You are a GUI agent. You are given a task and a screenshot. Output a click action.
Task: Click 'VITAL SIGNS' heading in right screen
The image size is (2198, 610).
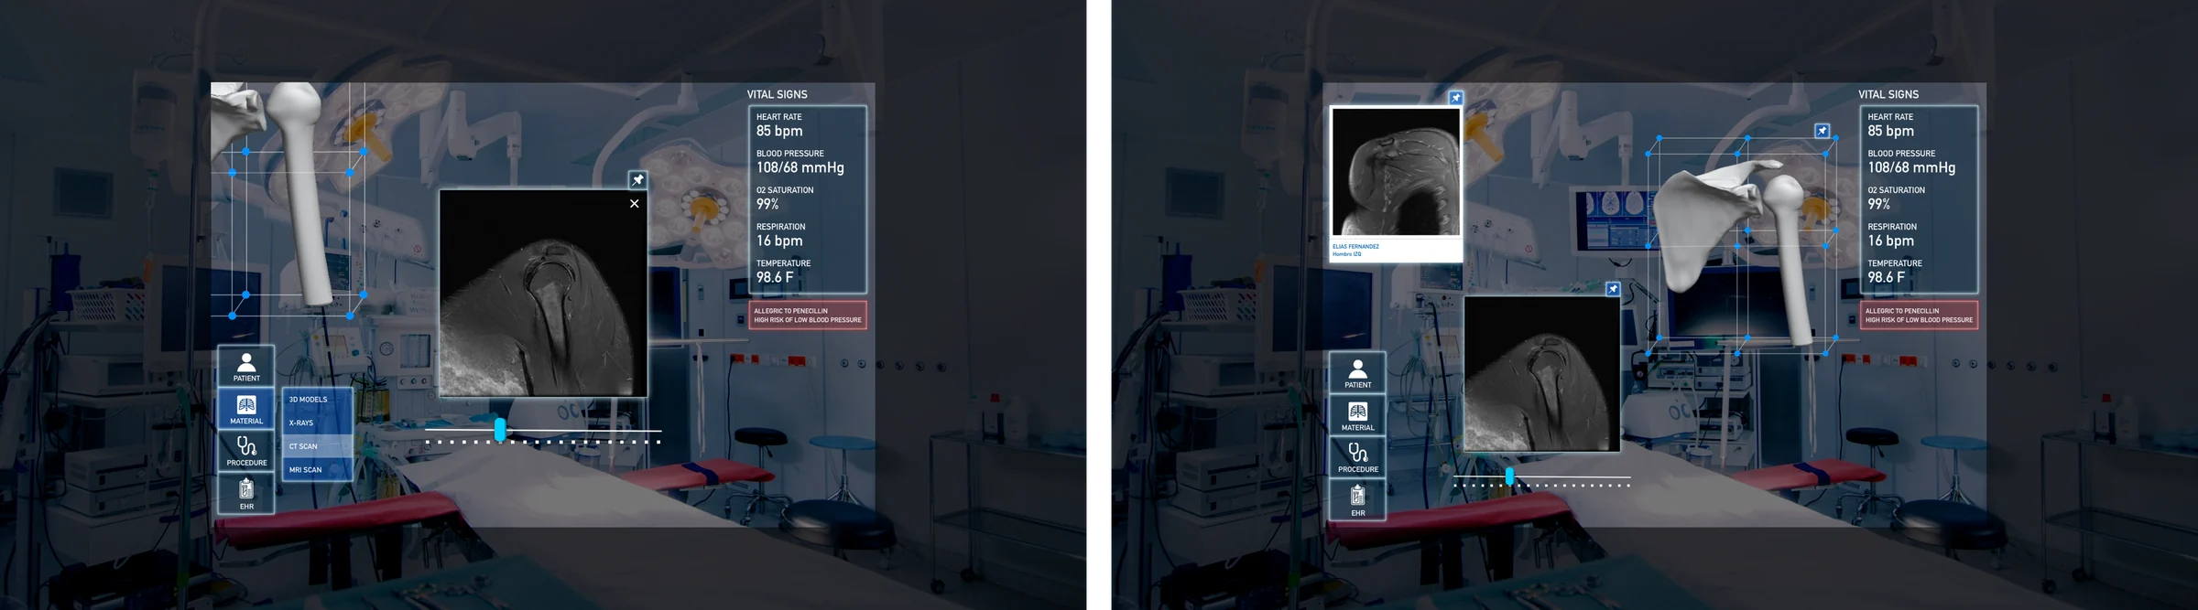point(1888,94)
